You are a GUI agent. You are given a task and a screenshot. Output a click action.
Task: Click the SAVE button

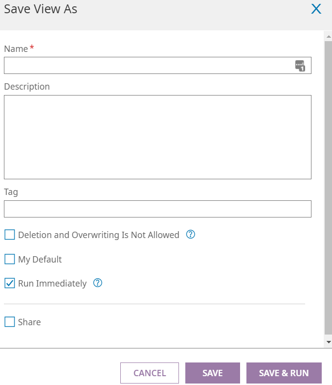(x=213, y=373)
